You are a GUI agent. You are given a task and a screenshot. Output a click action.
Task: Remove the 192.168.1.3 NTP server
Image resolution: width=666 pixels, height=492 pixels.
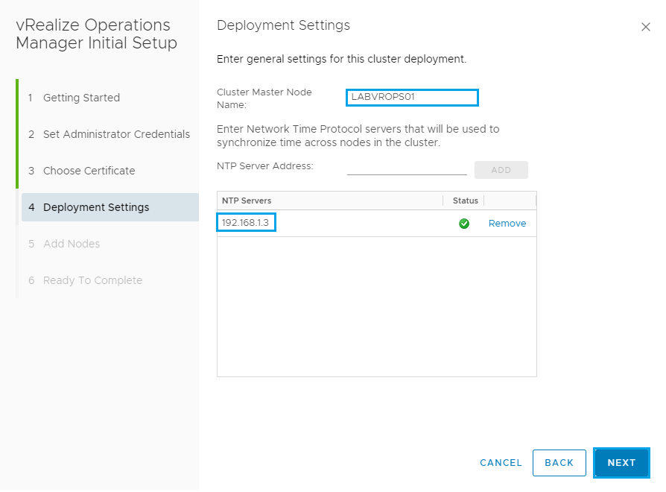point(507,224)
